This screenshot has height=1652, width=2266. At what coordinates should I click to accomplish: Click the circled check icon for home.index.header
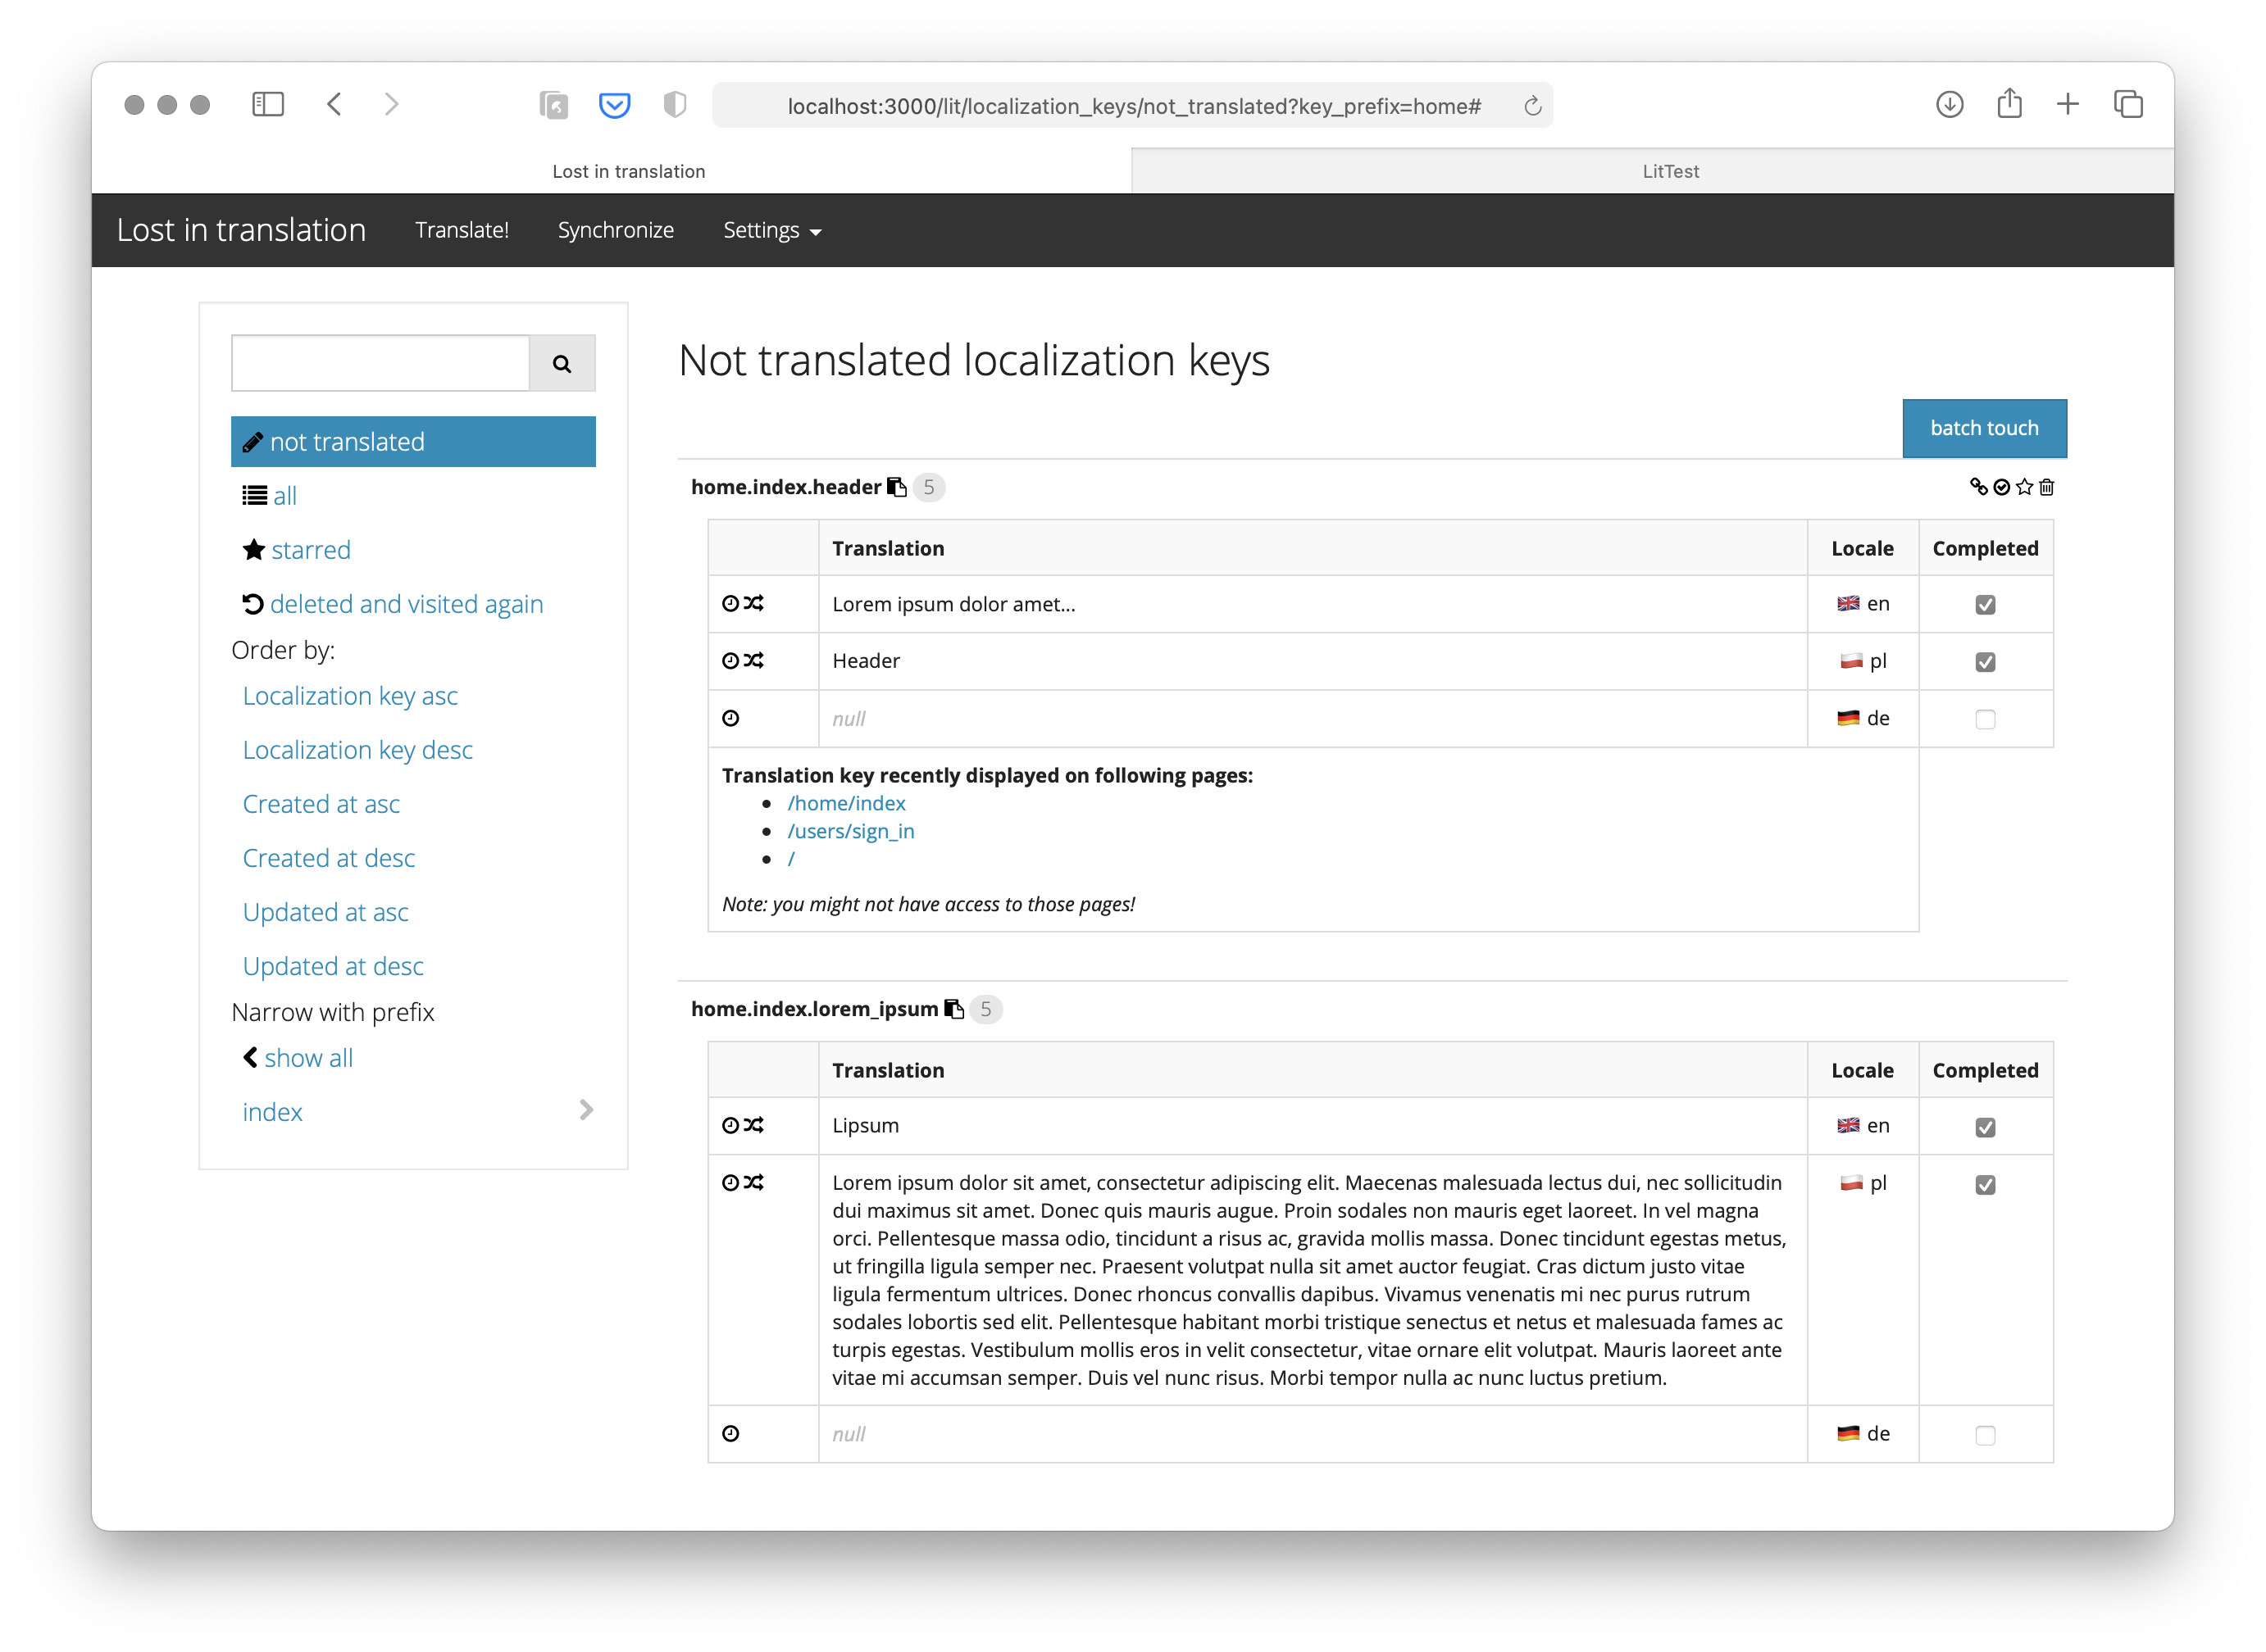2002,487
